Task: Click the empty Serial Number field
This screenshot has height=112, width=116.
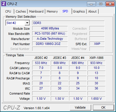Action: click(50, 49)
